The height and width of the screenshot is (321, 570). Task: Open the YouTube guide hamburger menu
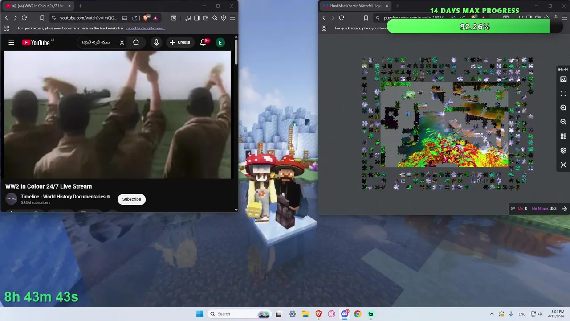click(x=11, y=42)
